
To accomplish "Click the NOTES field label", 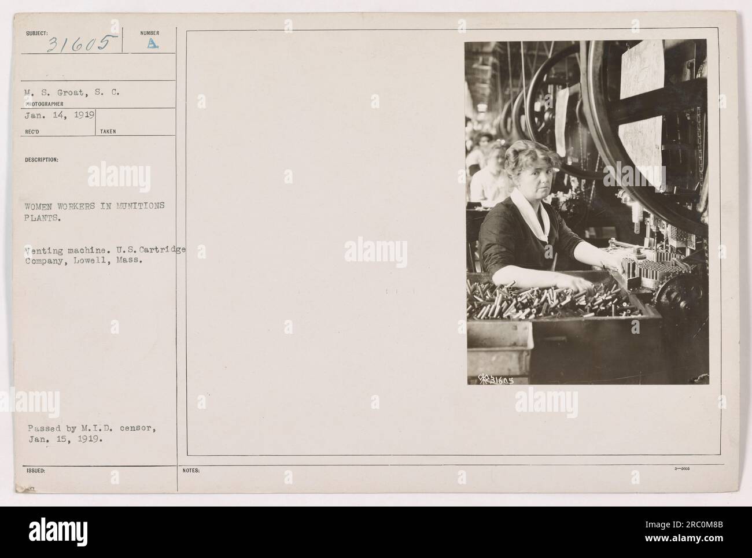I will 190,471.
